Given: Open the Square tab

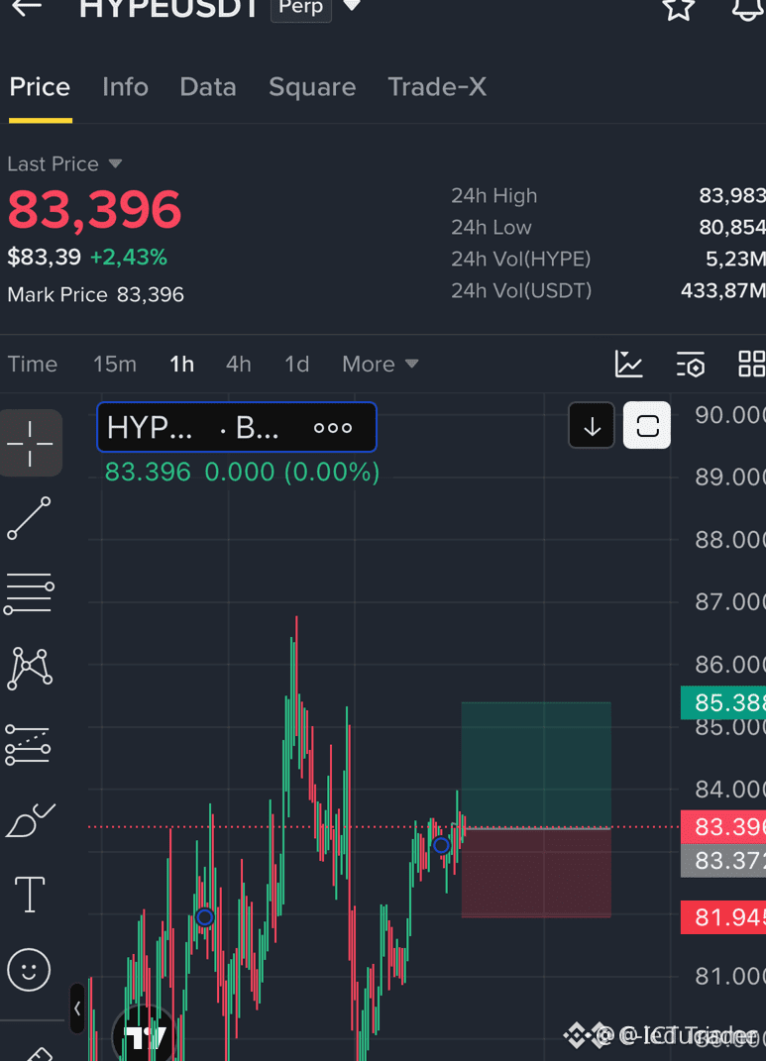Looking at the screenshot, I should tap(312, 87).
